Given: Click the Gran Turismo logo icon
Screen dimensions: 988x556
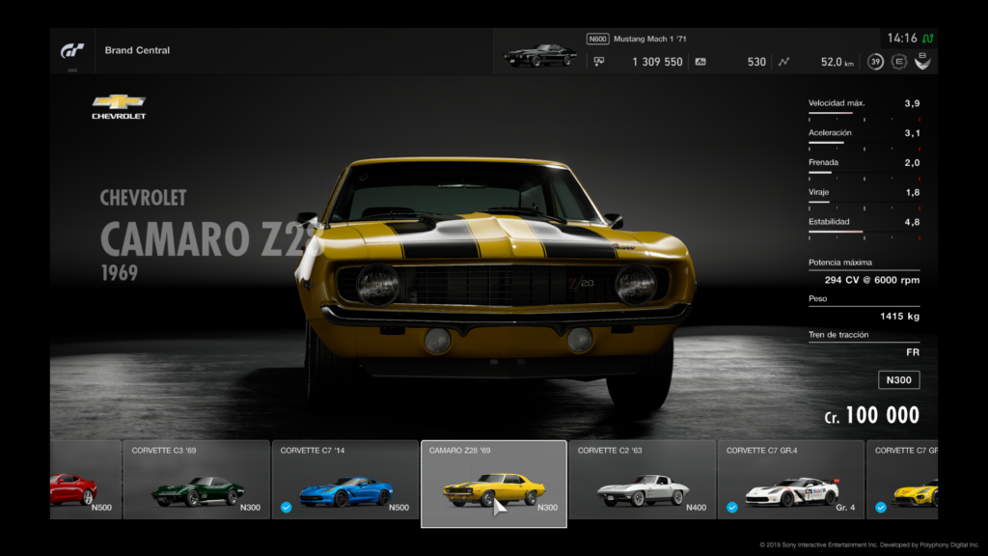Looking at the screenshot, I should 72,50.
